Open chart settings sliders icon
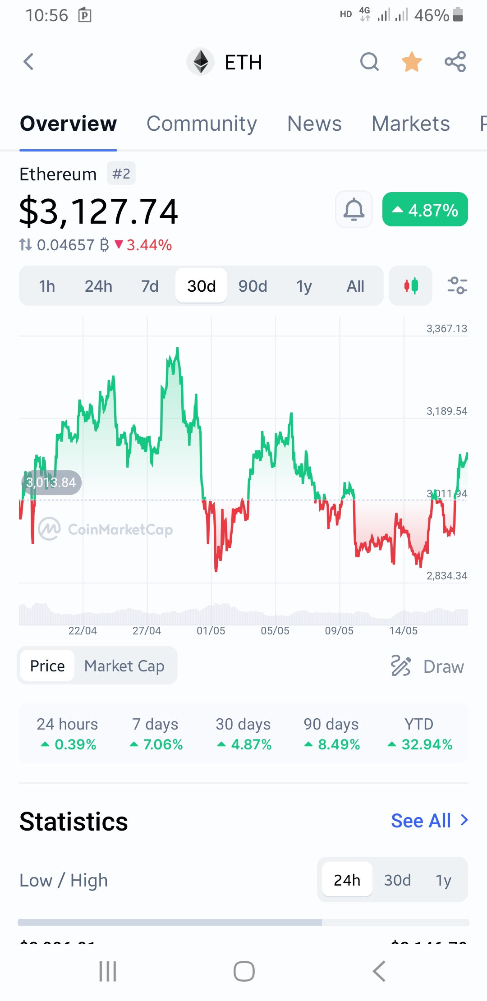This screenshot has height=1001, width=487. coord(457,286)
